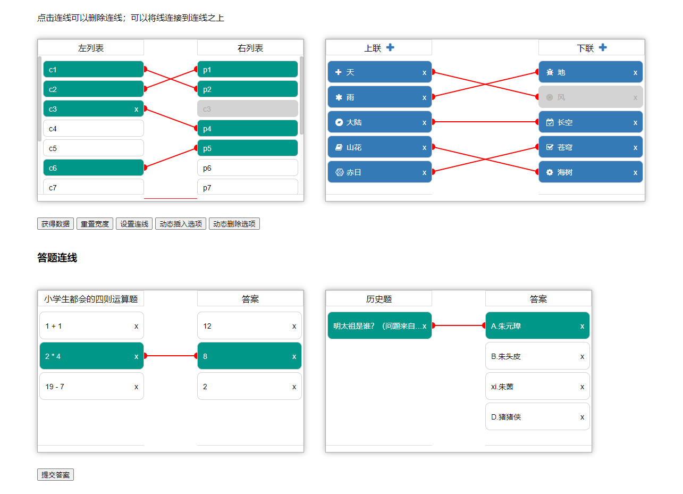Click the 动态插入选项 button
Screen dimensions: 683x494
click(181, 224)
